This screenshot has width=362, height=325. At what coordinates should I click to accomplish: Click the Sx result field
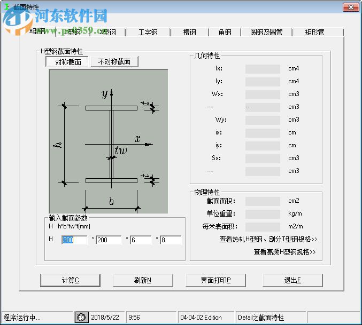click(263, 158)
